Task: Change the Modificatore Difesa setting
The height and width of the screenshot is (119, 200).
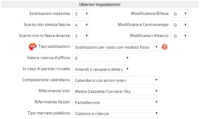Action: point(180,14)
